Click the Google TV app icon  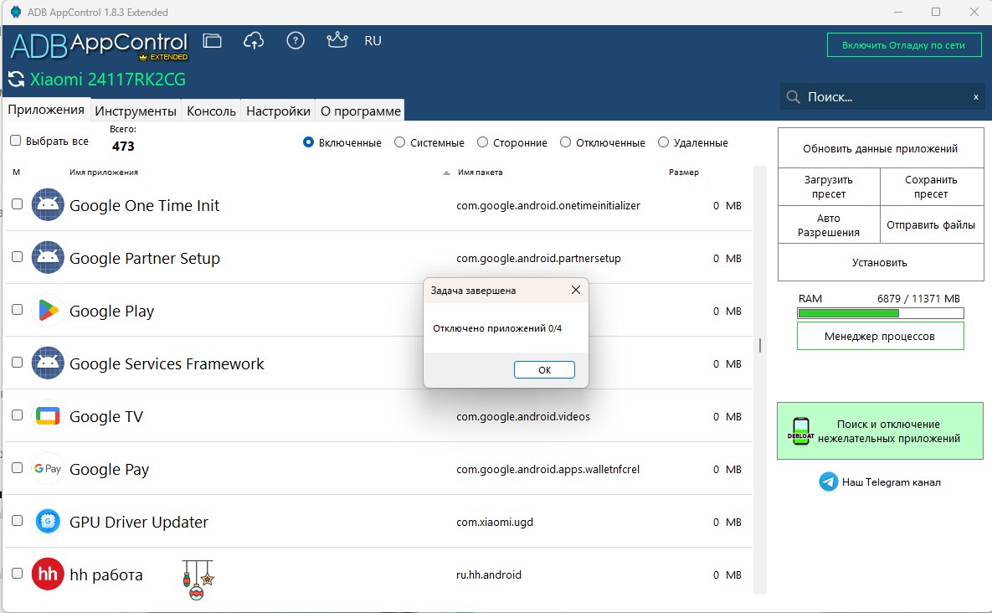click(x=48, y=415)
